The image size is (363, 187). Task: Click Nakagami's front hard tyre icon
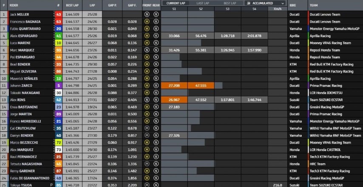point(147,93)
